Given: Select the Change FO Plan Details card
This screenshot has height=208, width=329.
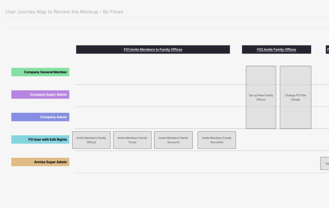Looking at the screenshot, I should pos(296,97).
